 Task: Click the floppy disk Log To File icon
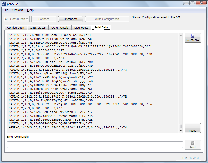(193, 36)
